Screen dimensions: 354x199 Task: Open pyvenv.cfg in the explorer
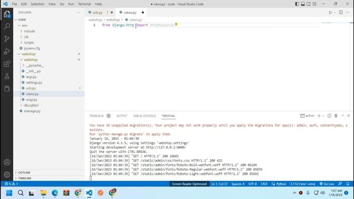click(x=32, y=48)
